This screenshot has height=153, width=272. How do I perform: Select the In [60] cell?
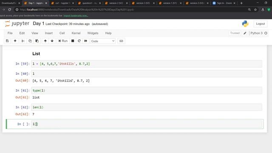pyautogui.click(x=146, y=74)
